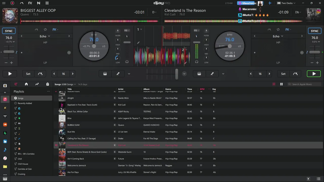
Task: Select SoundCloud source in sidebar
Action: 5,125
